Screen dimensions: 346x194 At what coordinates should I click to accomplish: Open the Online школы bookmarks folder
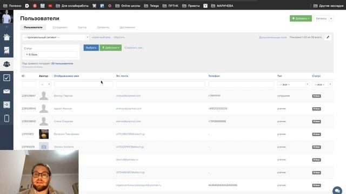pos(128,6)
